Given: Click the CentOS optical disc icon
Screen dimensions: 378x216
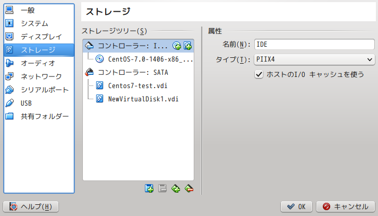Looking at the screenshot, I should point(100,59).
